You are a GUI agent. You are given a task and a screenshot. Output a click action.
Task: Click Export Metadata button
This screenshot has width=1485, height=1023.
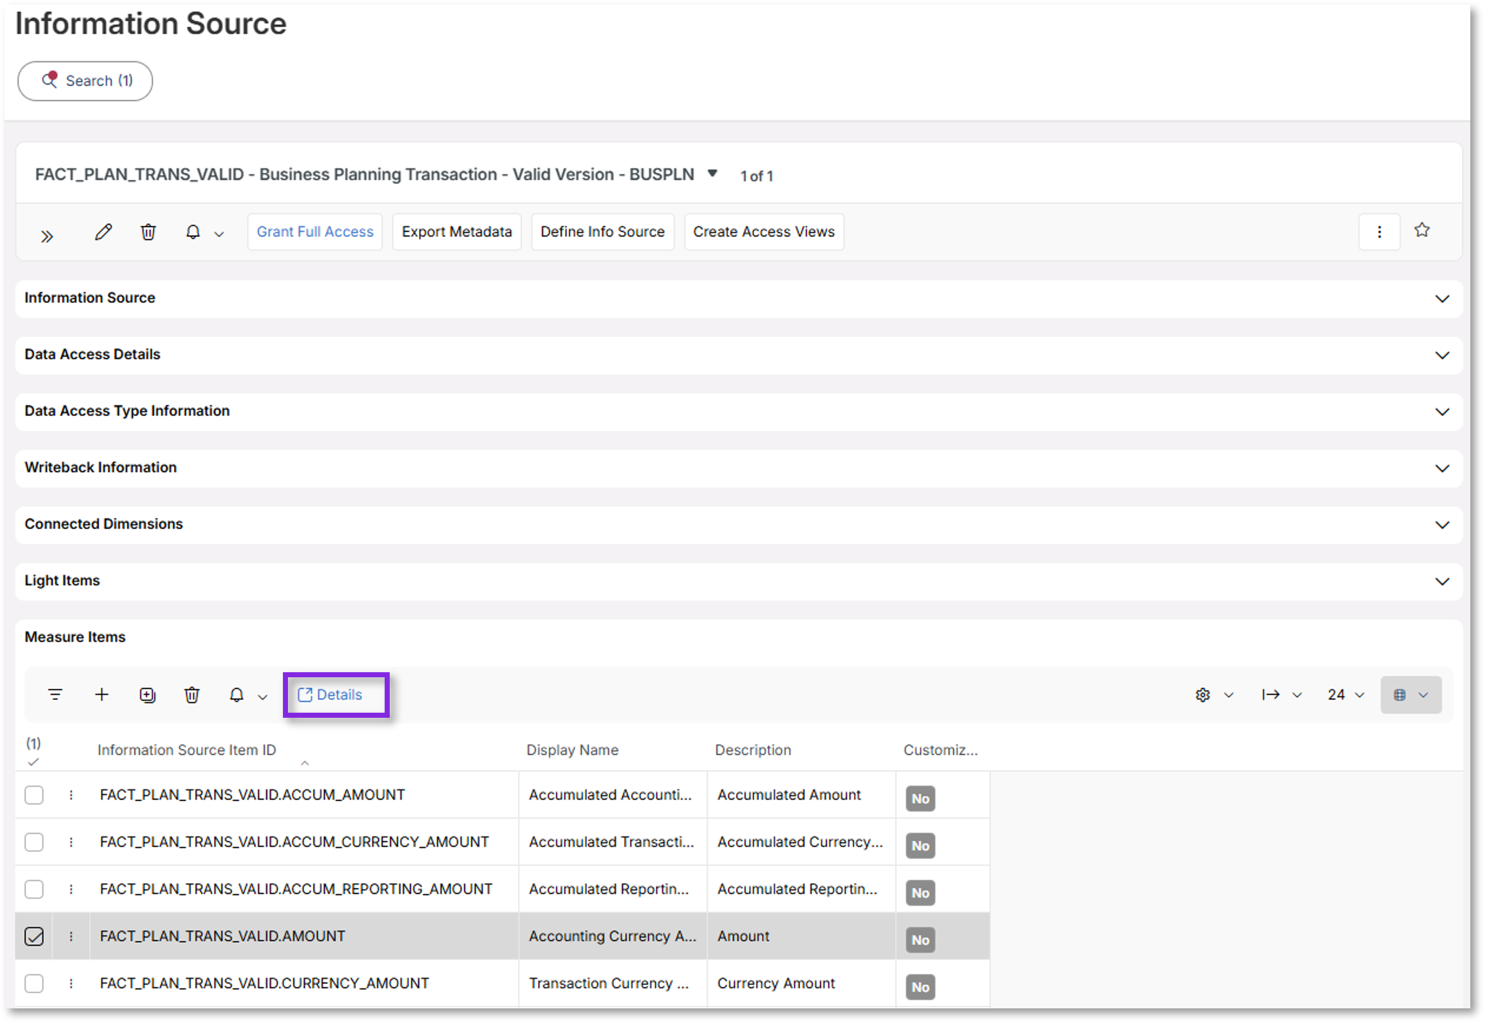[x=457, y=231]
